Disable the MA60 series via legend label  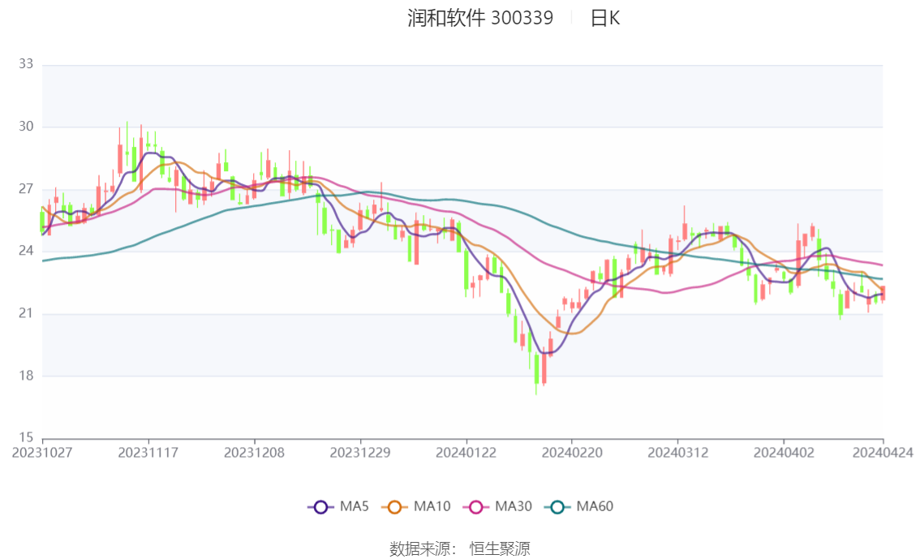pos(595,507)
